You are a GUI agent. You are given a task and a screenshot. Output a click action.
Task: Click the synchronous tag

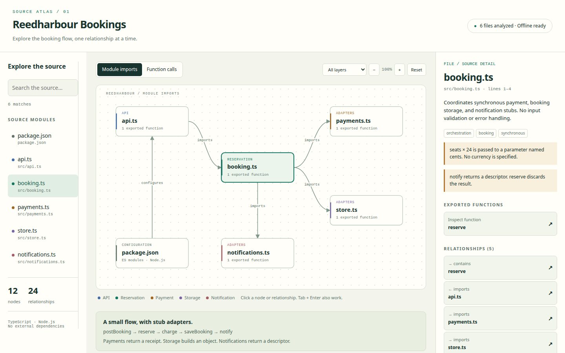point(513,133)
